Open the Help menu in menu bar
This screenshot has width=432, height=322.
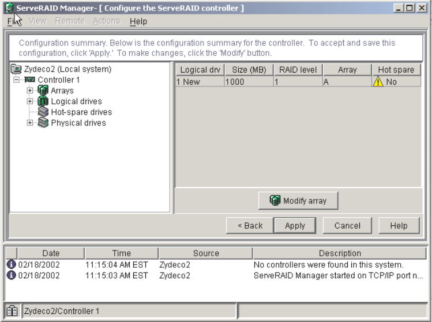coord(138,21)
